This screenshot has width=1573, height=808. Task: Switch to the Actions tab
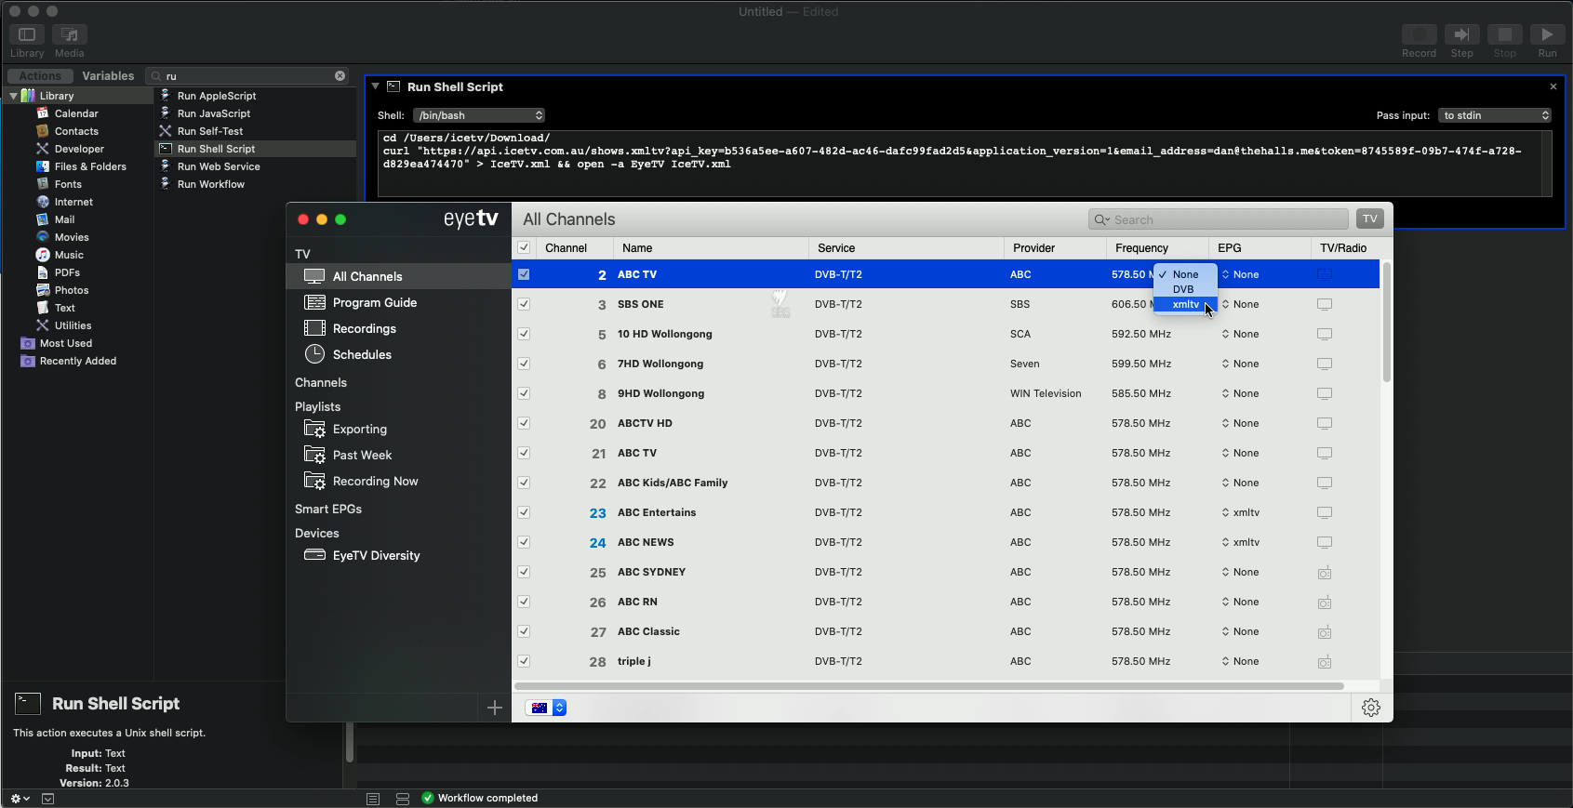coord(40,76)
